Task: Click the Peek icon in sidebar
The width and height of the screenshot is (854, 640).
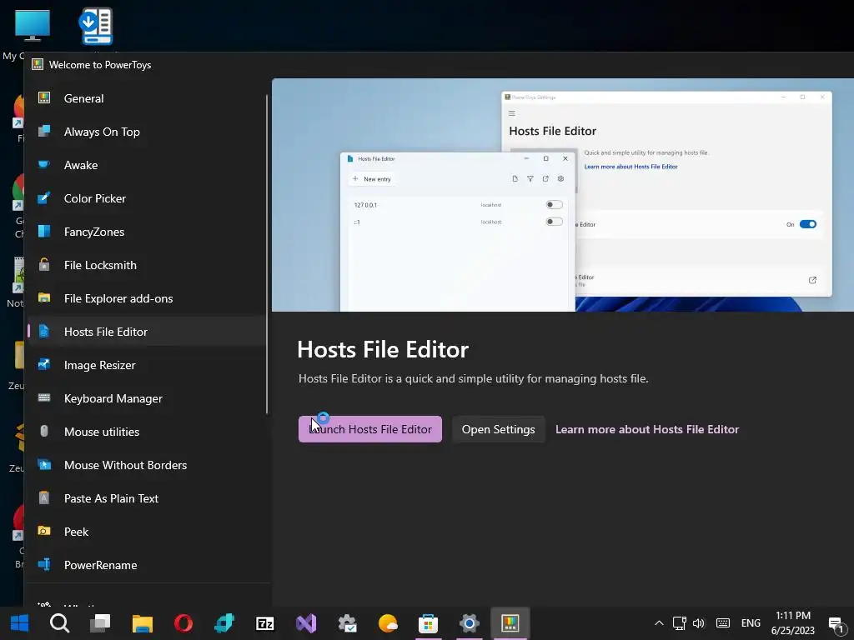Action: point(44,531)
